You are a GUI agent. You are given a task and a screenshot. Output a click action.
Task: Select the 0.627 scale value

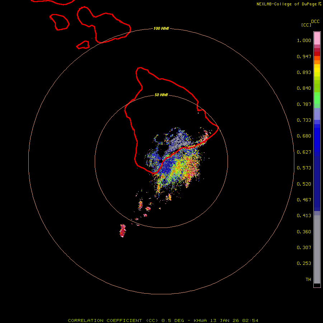[304, 152]
